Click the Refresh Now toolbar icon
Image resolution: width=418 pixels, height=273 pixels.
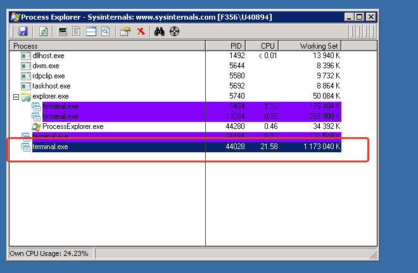44,32
